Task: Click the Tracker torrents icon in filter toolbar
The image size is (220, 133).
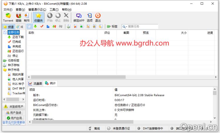Action: pyautogui.click(x=101, y=26)
